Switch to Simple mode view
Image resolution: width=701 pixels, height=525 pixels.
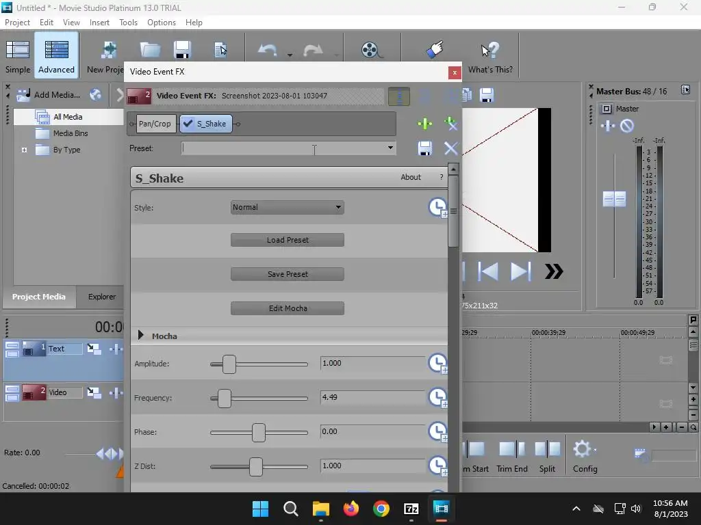(18, 56)
